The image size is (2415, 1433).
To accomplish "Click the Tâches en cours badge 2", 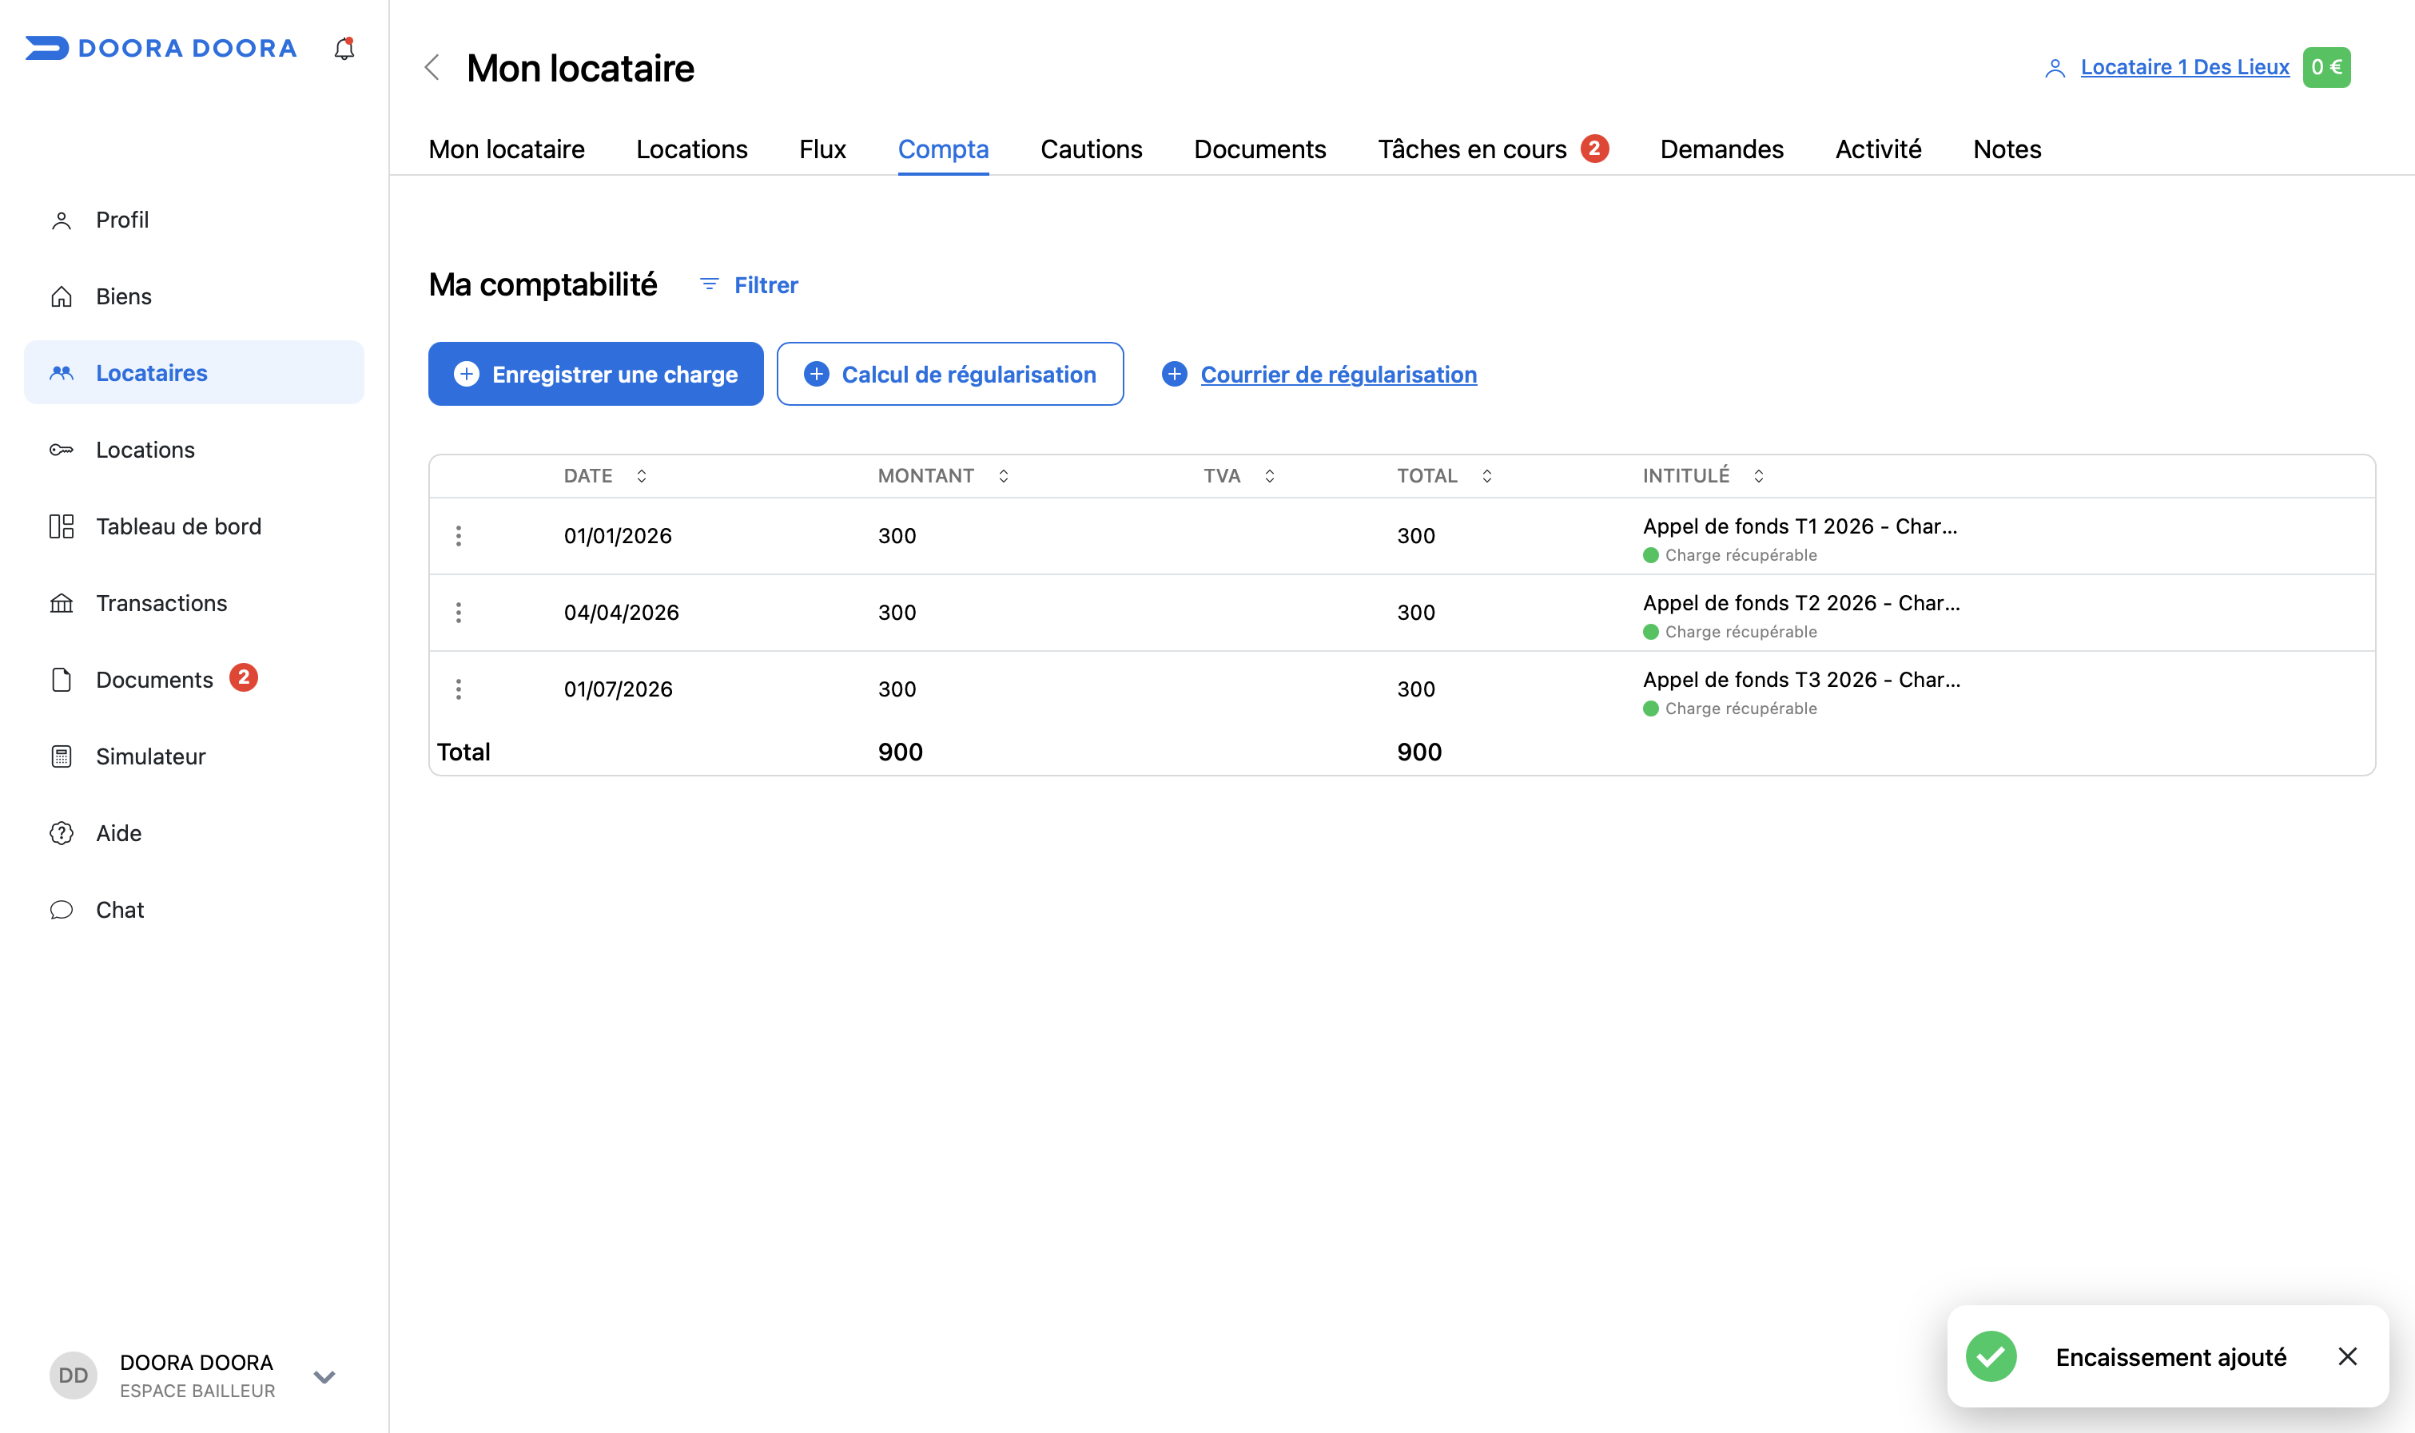I will click(1595, 148).
